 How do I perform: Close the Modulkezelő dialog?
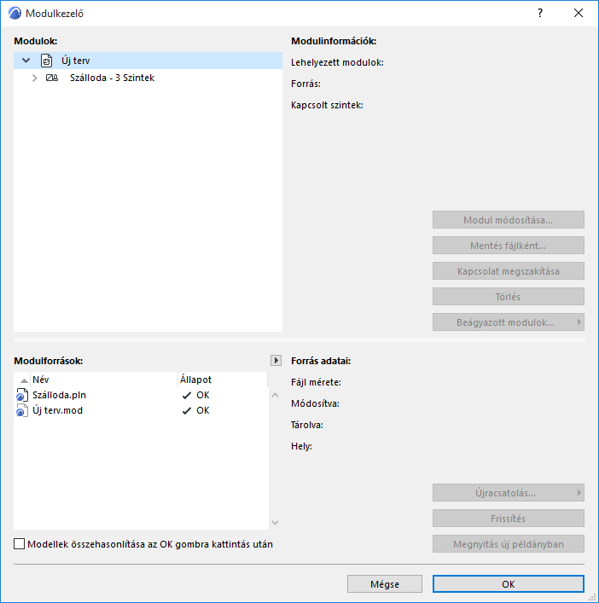[579, 13]
